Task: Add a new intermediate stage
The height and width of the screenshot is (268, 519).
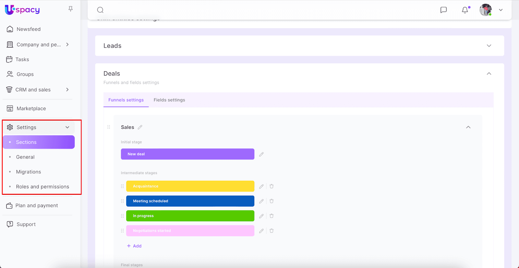Action: click(x=134, y=246)
